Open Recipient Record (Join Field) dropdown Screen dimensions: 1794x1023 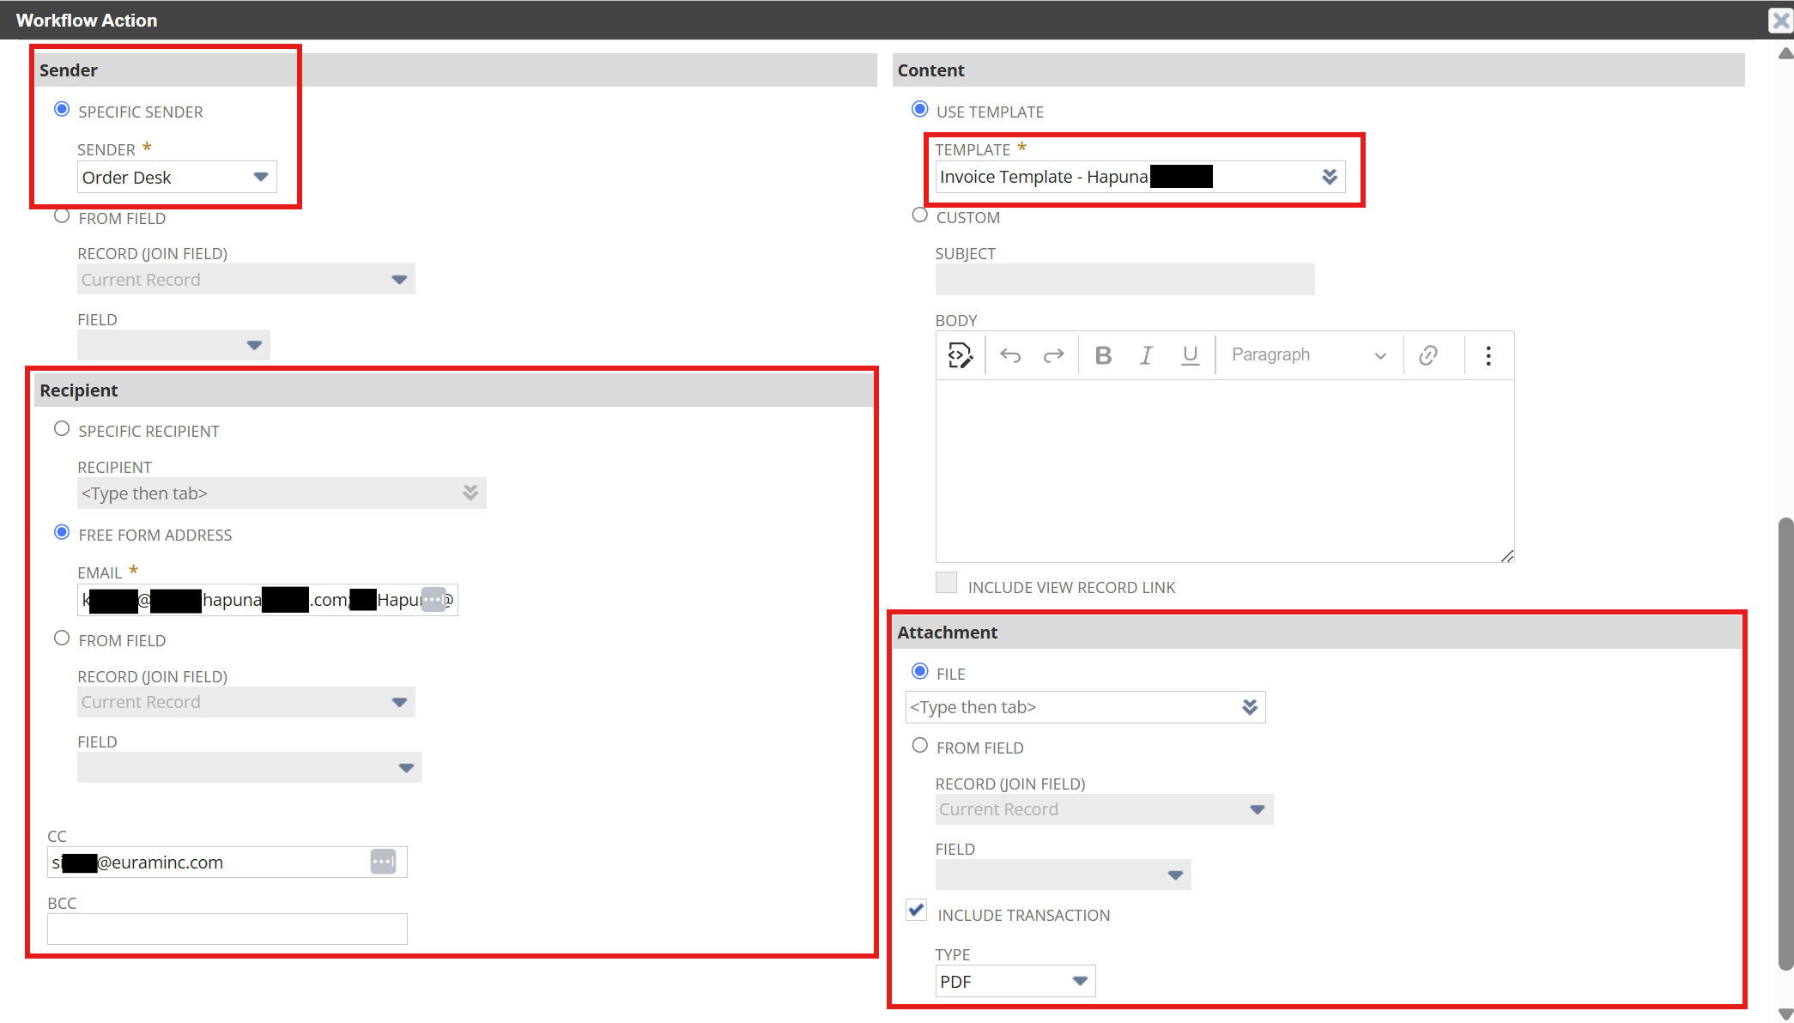pyautogui.click(x=246, y=702)
